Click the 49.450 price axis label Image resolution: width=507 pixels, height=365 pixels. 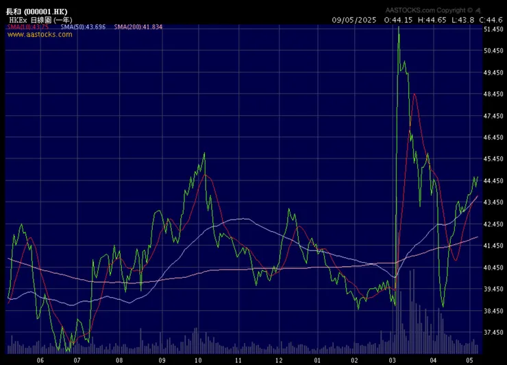tap(493, 73)
